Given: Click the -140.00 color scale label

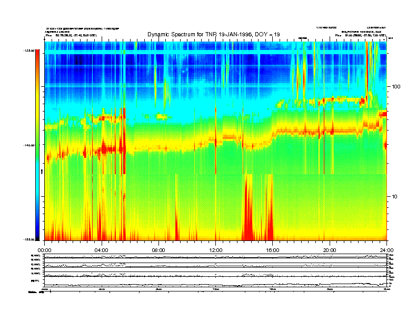Looking at the screenshot, I should [x=29, y=145].
